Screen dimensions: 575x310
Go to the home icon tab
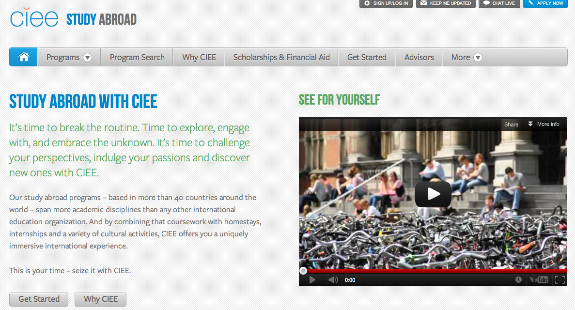[23, 57]
